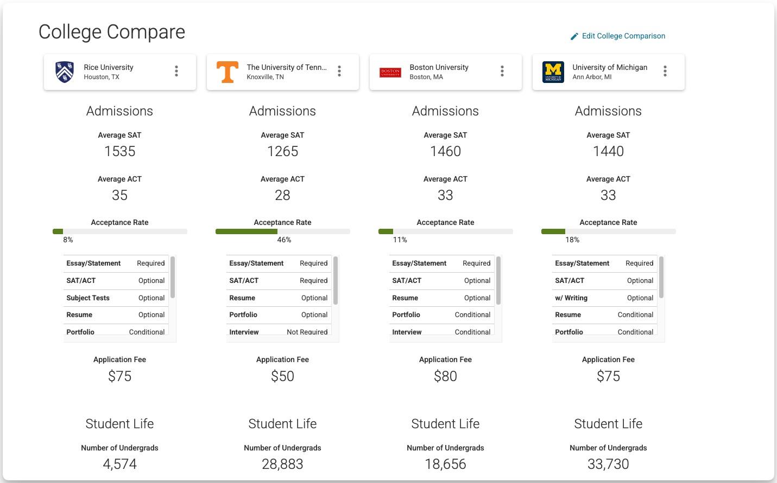
Task: Open the University of Michigan card title
Action: point(610,67)
